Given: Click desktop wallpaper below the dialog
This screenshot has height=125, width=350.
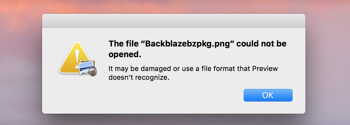Looking at the screenshot, I should 174,120.
